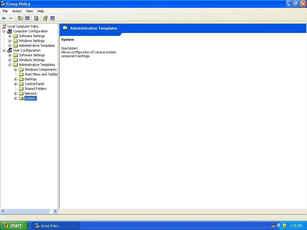Image resolution: width=307 pixels, height=230 pixels.
Task: Select the Local Computer Policy root node
Action: [x=23, y=26]
